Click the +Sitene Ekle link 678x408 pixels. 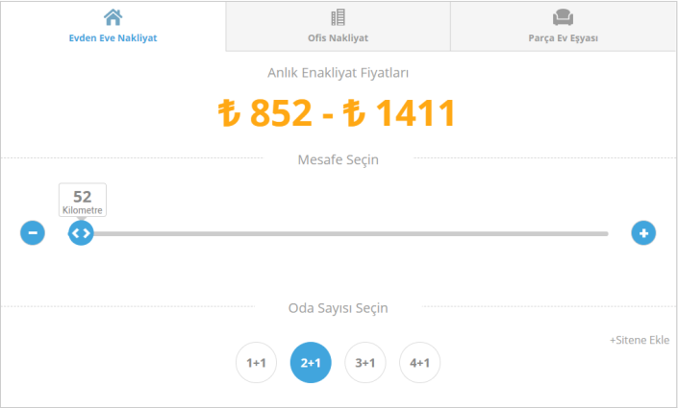[640, 340]
